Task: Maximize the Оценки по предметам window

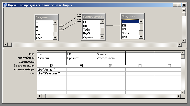Action: click(179, 5)
